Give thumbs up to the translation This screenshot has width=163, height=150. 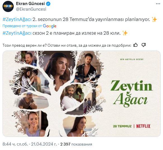(x=135, y=45)
